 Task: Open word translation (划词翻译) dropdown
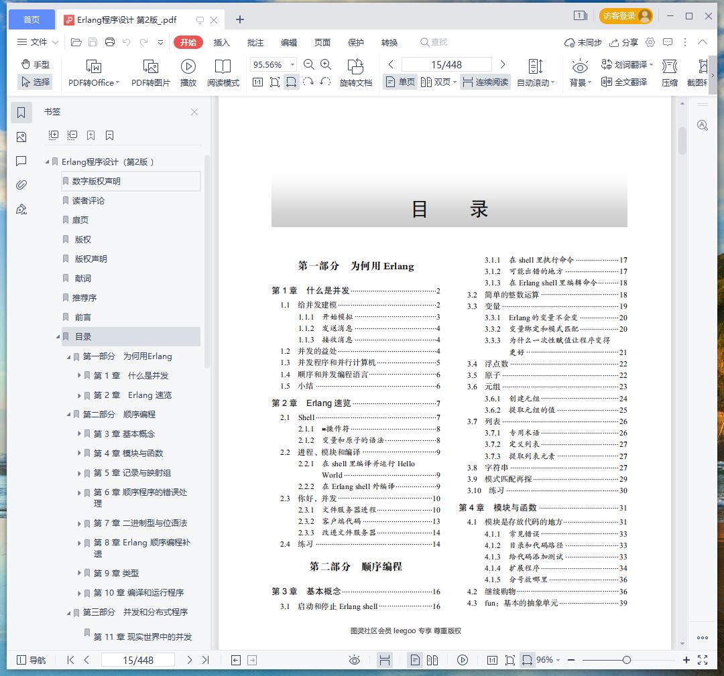pyautogui.click(x=627, y=64)
